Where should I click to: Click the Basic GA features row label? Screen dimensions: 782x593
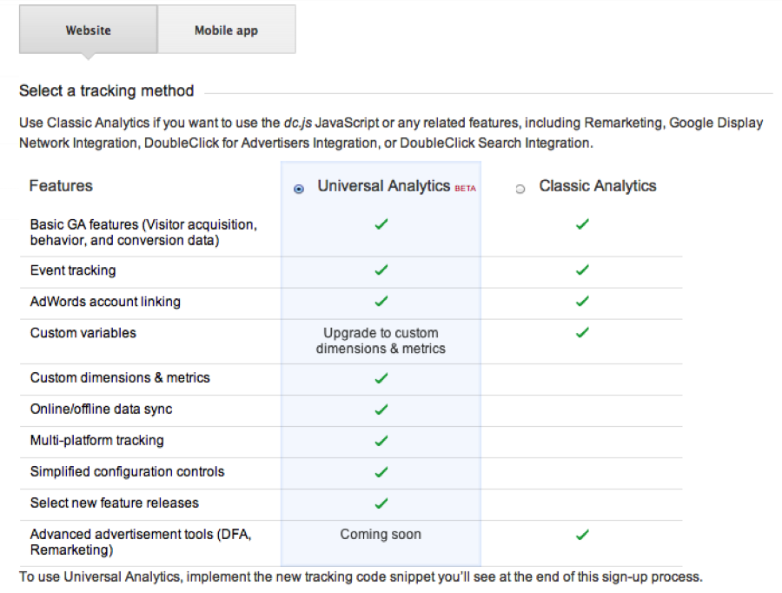(143, 232)
